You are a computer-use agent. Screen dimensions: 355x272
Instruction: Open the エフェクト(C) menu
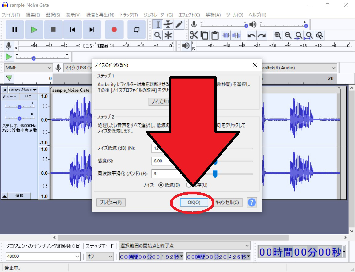pos(189,15)
